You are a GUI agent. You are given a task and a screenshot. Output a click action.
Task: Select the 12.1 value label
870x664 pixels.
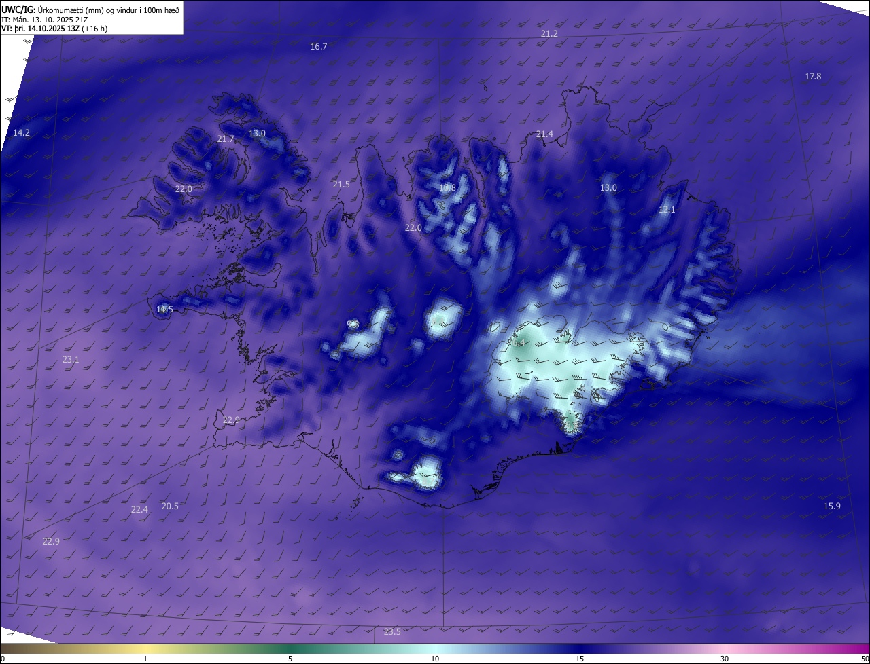667,210
